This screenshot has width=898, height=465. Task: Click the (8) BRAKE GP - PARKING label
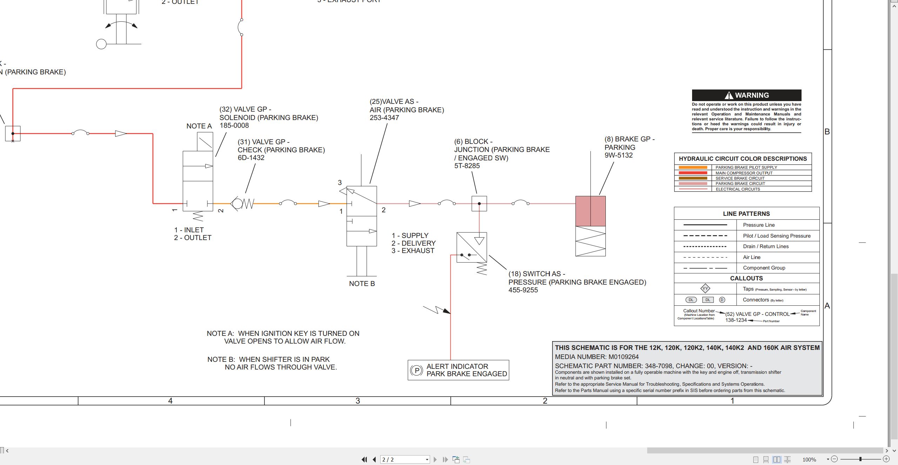[x=629, y=143]
